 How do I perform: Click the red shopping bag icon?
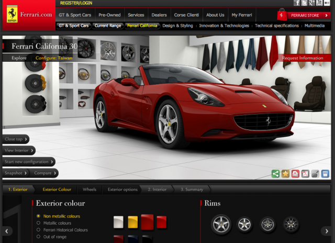coord(282,15)
